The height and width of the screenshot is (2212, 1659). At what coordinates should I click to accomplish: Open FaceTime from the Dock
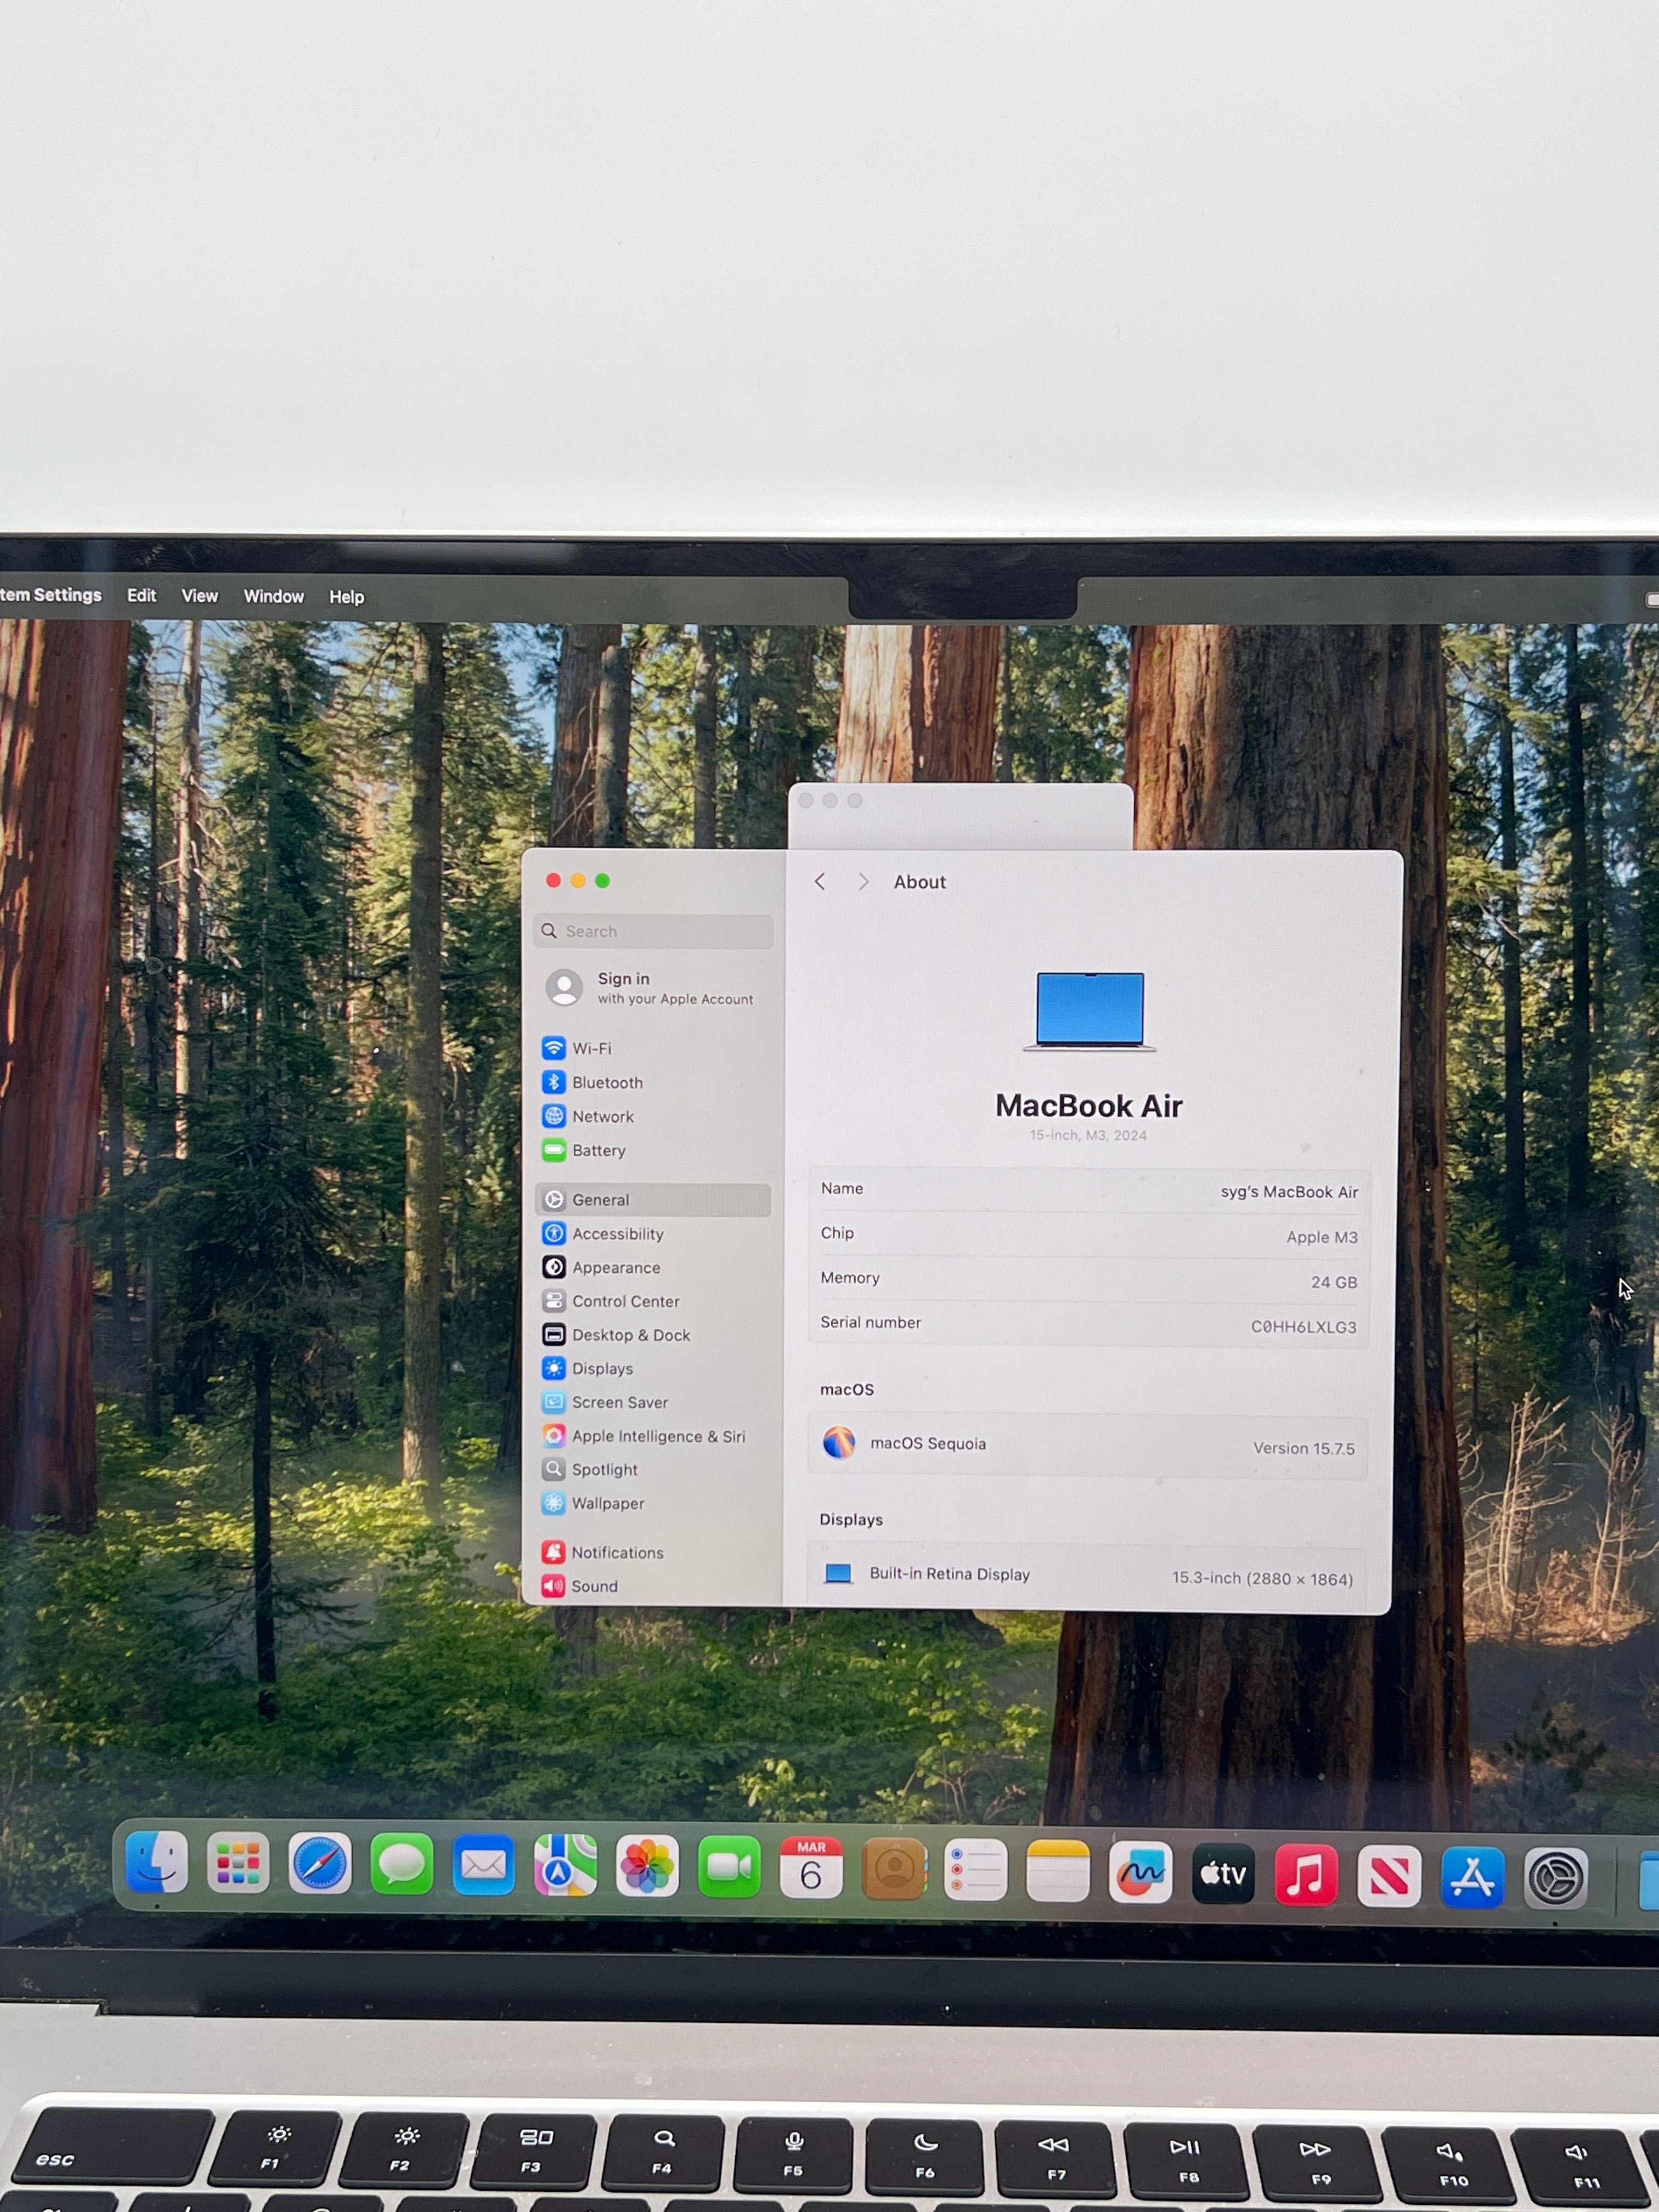pyautogui.click(x=729, y=1867)
